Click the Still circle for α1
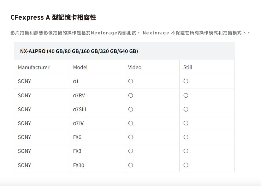The image size is (261, 186). (x=186, y=81)
